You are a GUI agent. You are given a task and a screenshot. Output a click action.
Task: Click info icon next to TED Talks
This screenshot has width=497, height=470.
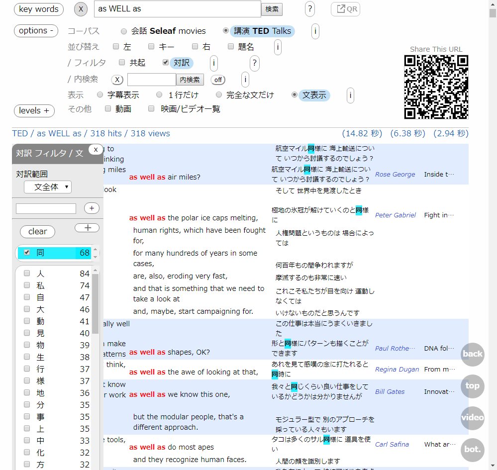coord(315,31)
